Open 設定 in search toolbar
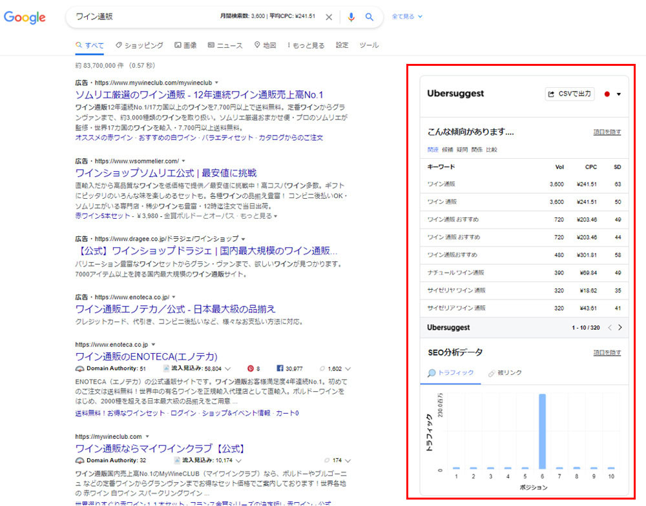 click(342, 45)
